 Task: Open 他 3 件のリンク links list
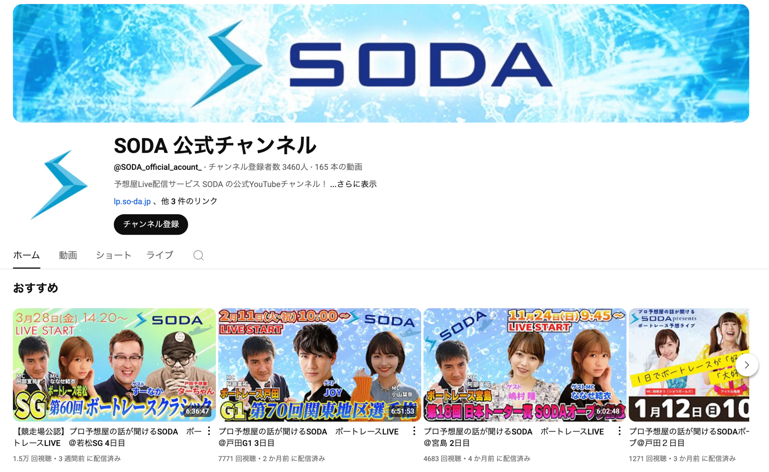189,201
